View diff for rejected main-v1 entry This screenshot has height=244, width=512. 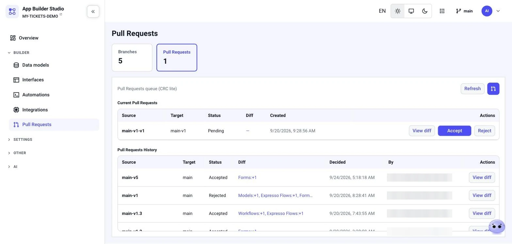(482, 195)
